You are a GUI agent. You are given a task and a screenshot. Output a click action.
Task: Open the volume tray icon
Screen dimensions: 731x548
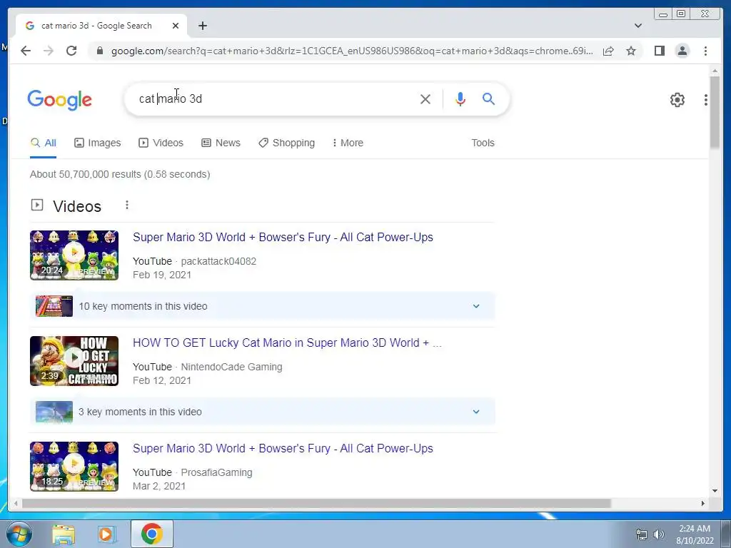click(x=659, y=534)
